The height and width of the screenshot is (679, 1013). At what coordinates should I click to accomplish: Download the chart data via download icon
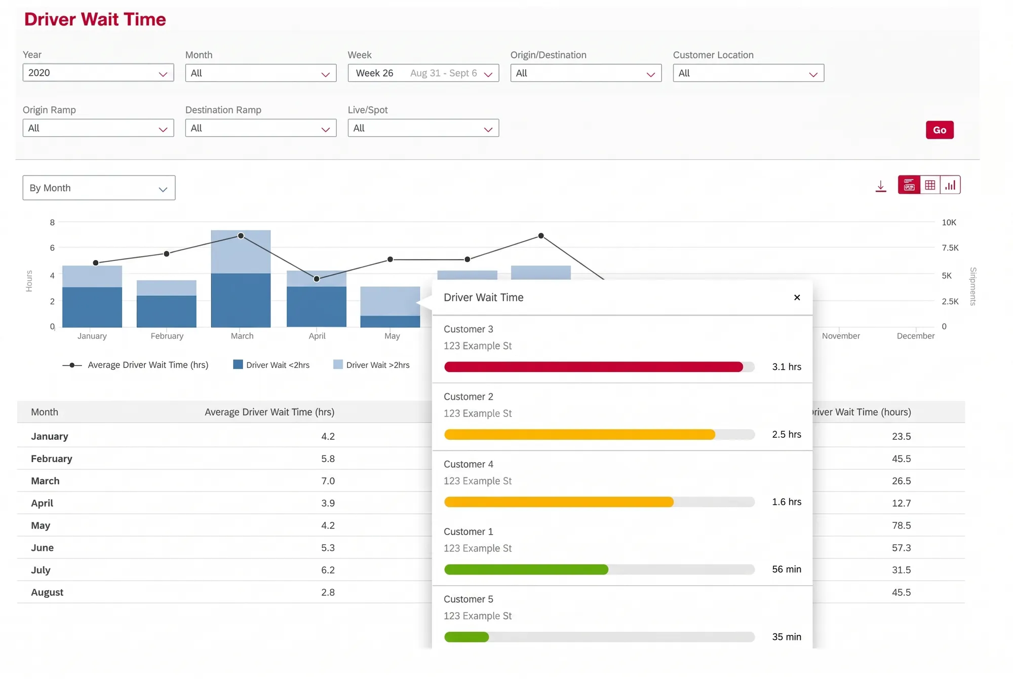(x=881, y=186)
